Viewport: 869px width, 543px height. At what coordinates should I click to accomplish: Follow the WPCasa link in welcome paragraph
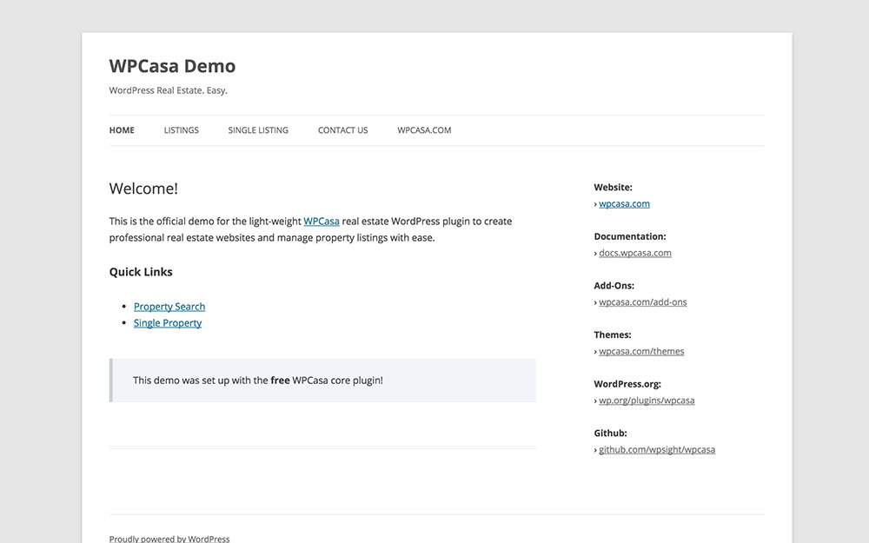point(322,221)
